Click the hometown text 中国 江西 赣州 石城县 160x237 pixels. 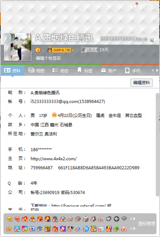pyautogui.click(x=51, y=125)
